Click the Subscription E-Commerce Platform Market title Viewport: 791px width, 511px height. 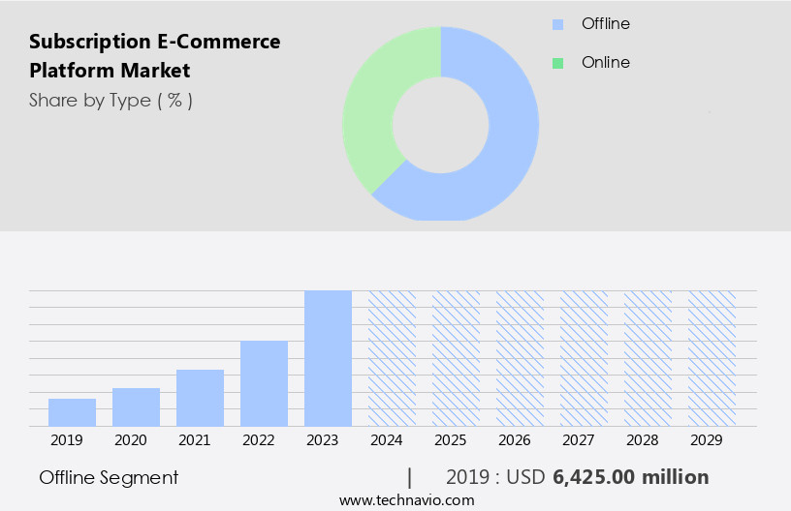[154, 56]
